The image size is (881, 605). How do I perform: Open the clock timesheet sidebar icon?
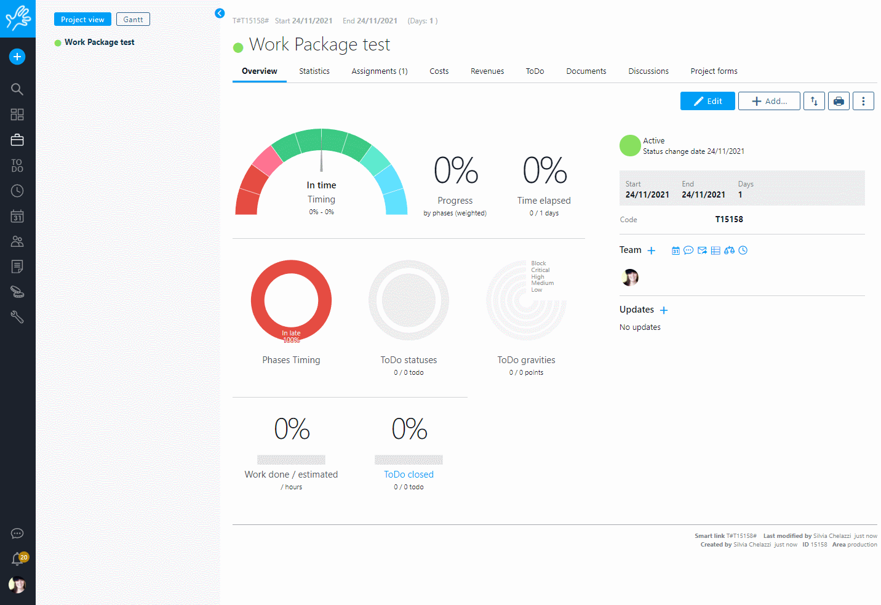coord(17,191)
